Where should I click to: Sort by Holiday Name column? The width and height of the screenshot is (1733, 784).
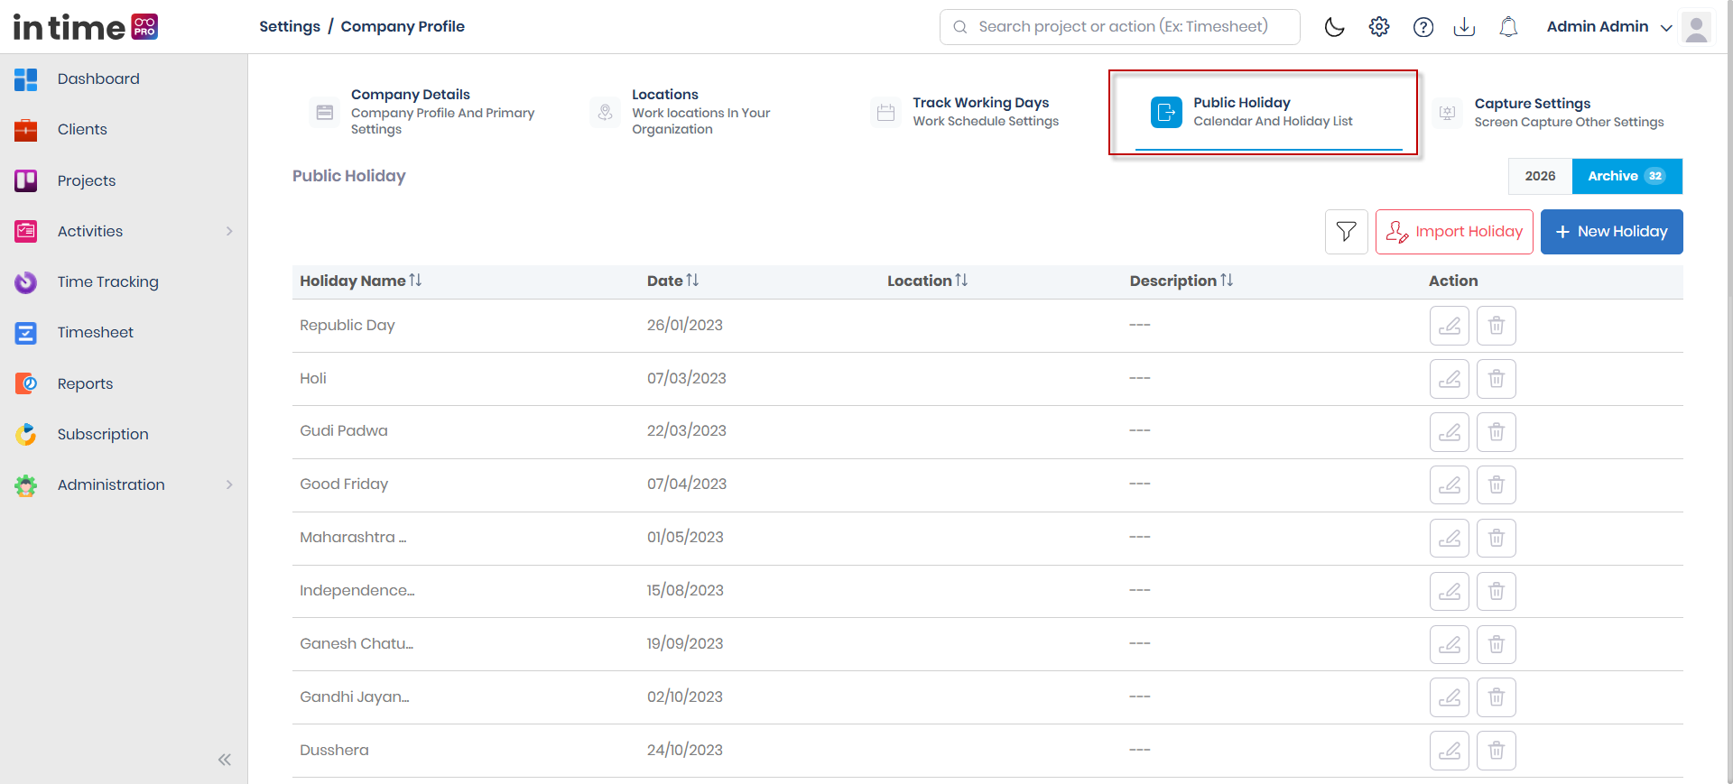(x=360, y=281)
